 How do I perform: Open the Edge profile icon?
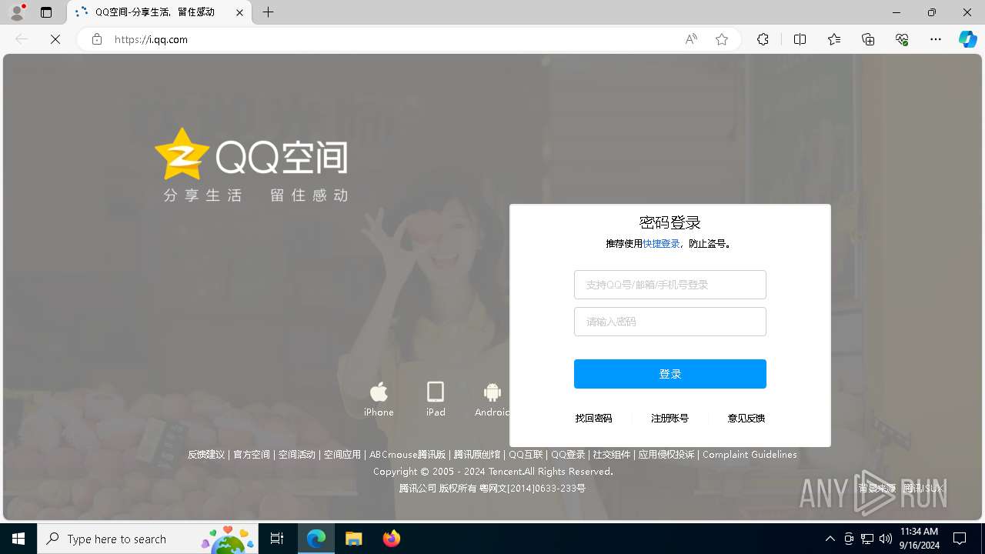[17, 12]
